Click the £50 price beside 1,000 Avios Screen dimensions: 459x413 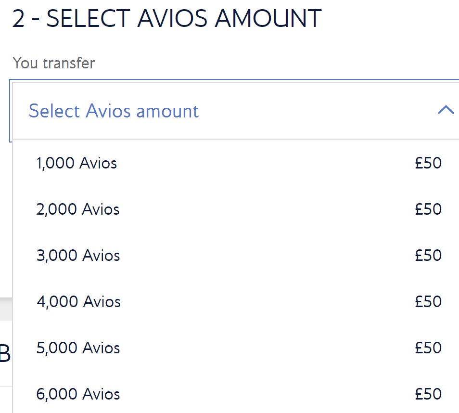point(429,163)
